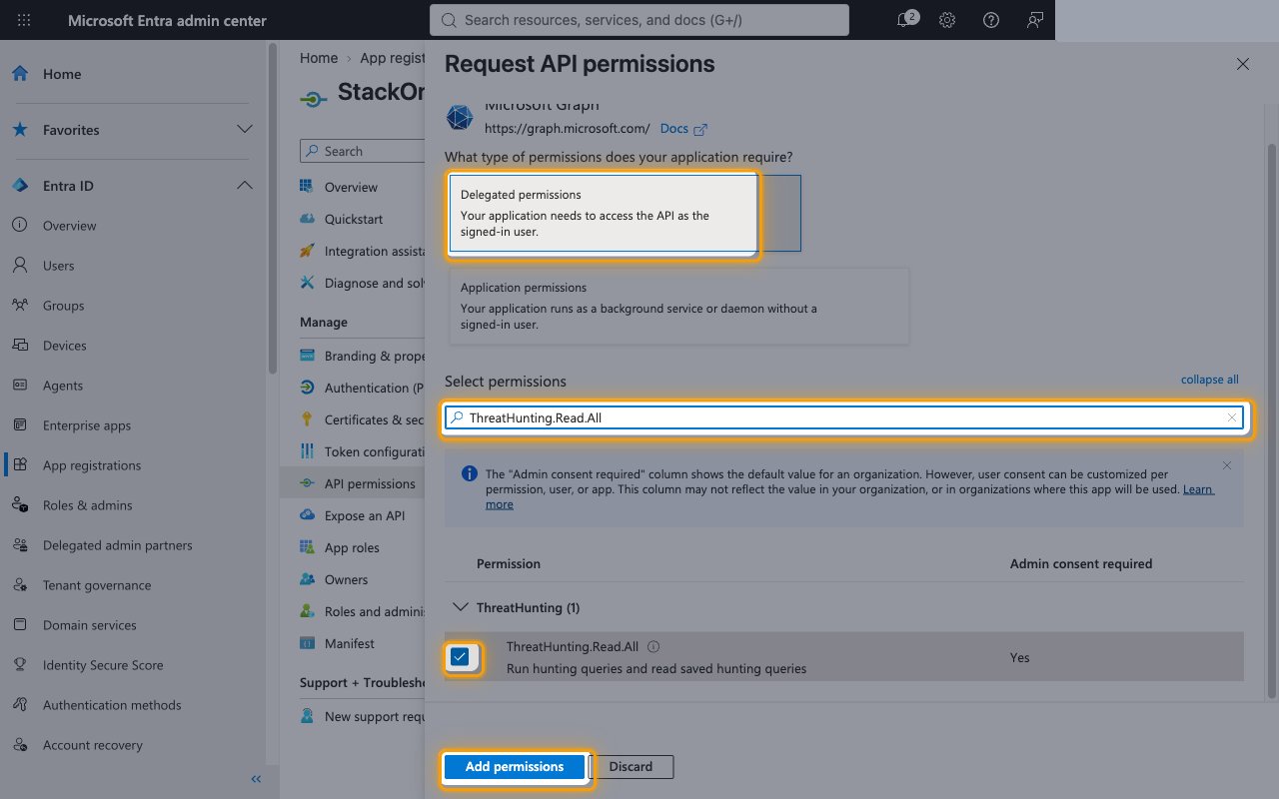Click the Discard button
This screenshot has height=799, width=1279.
point(631,767)
